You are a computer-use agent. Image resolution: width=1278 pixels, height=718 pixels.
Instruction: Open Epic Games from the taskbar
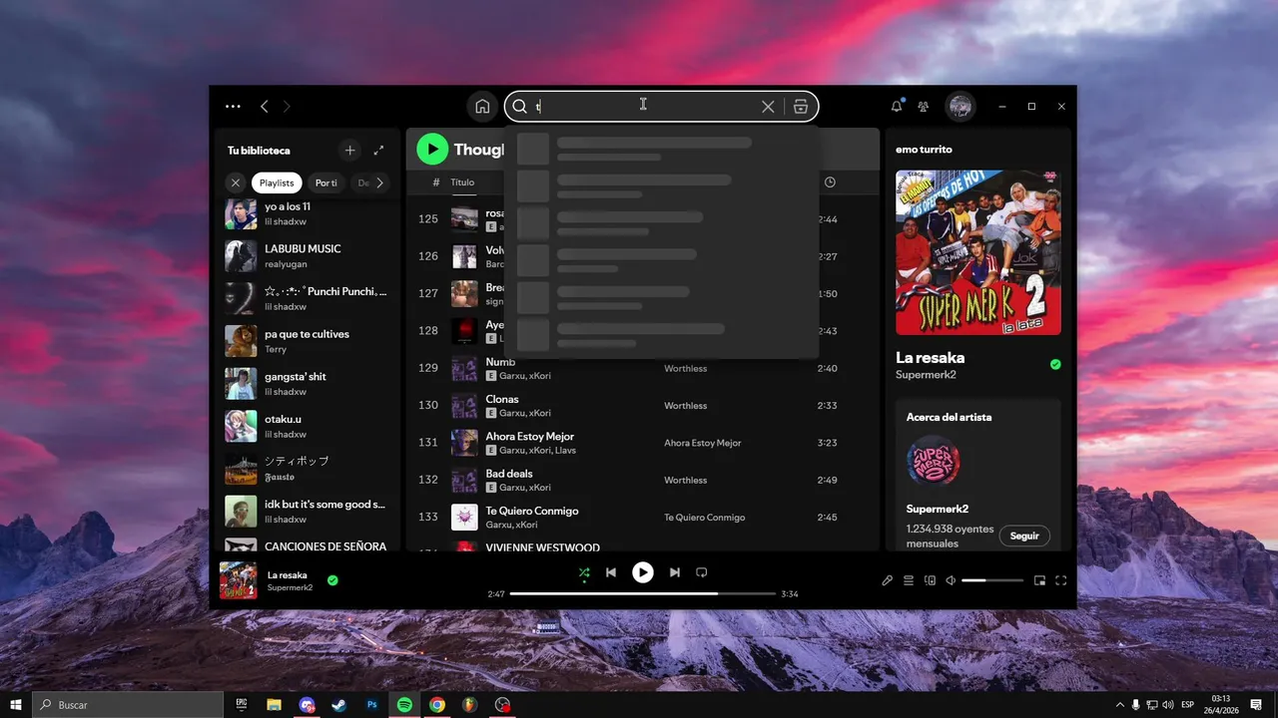242,704
